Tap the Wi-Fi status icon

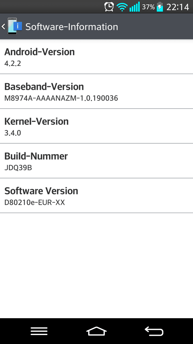point(122,7)
